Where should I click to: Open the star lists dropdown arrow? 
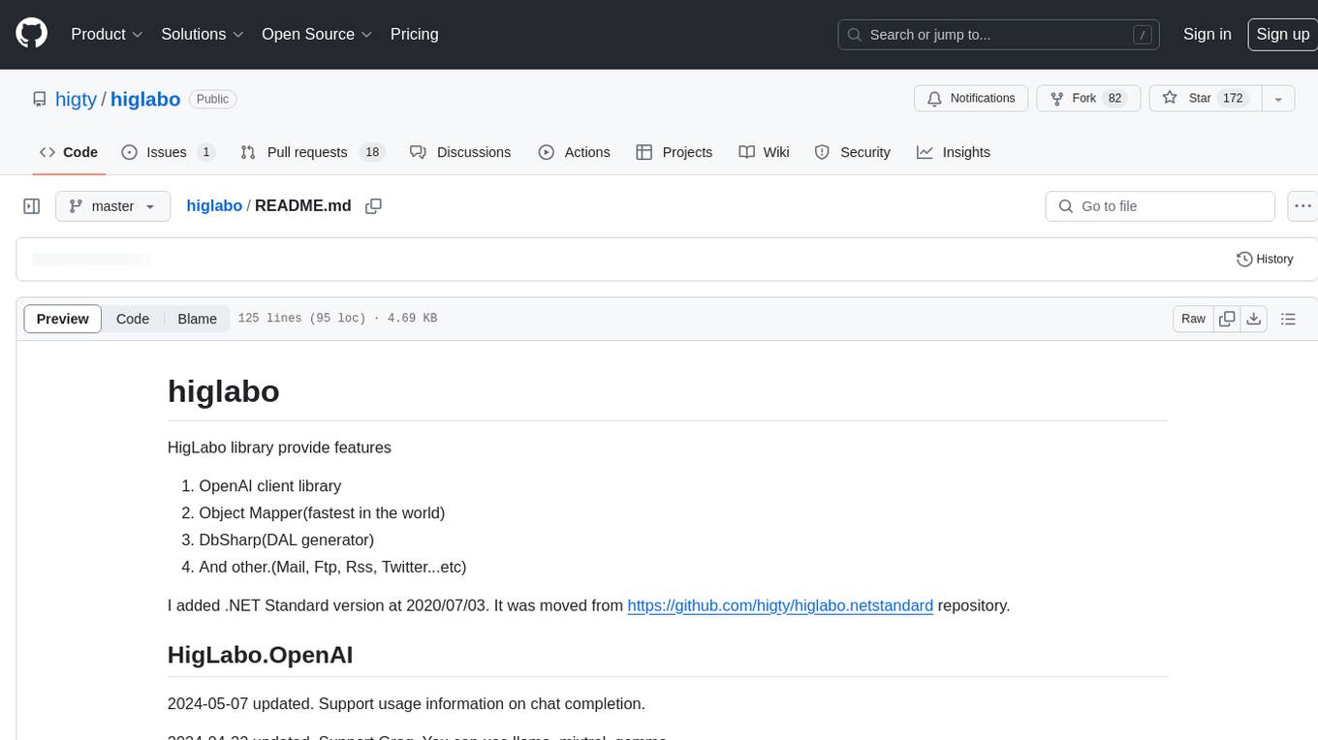[x=1278, y=98]
